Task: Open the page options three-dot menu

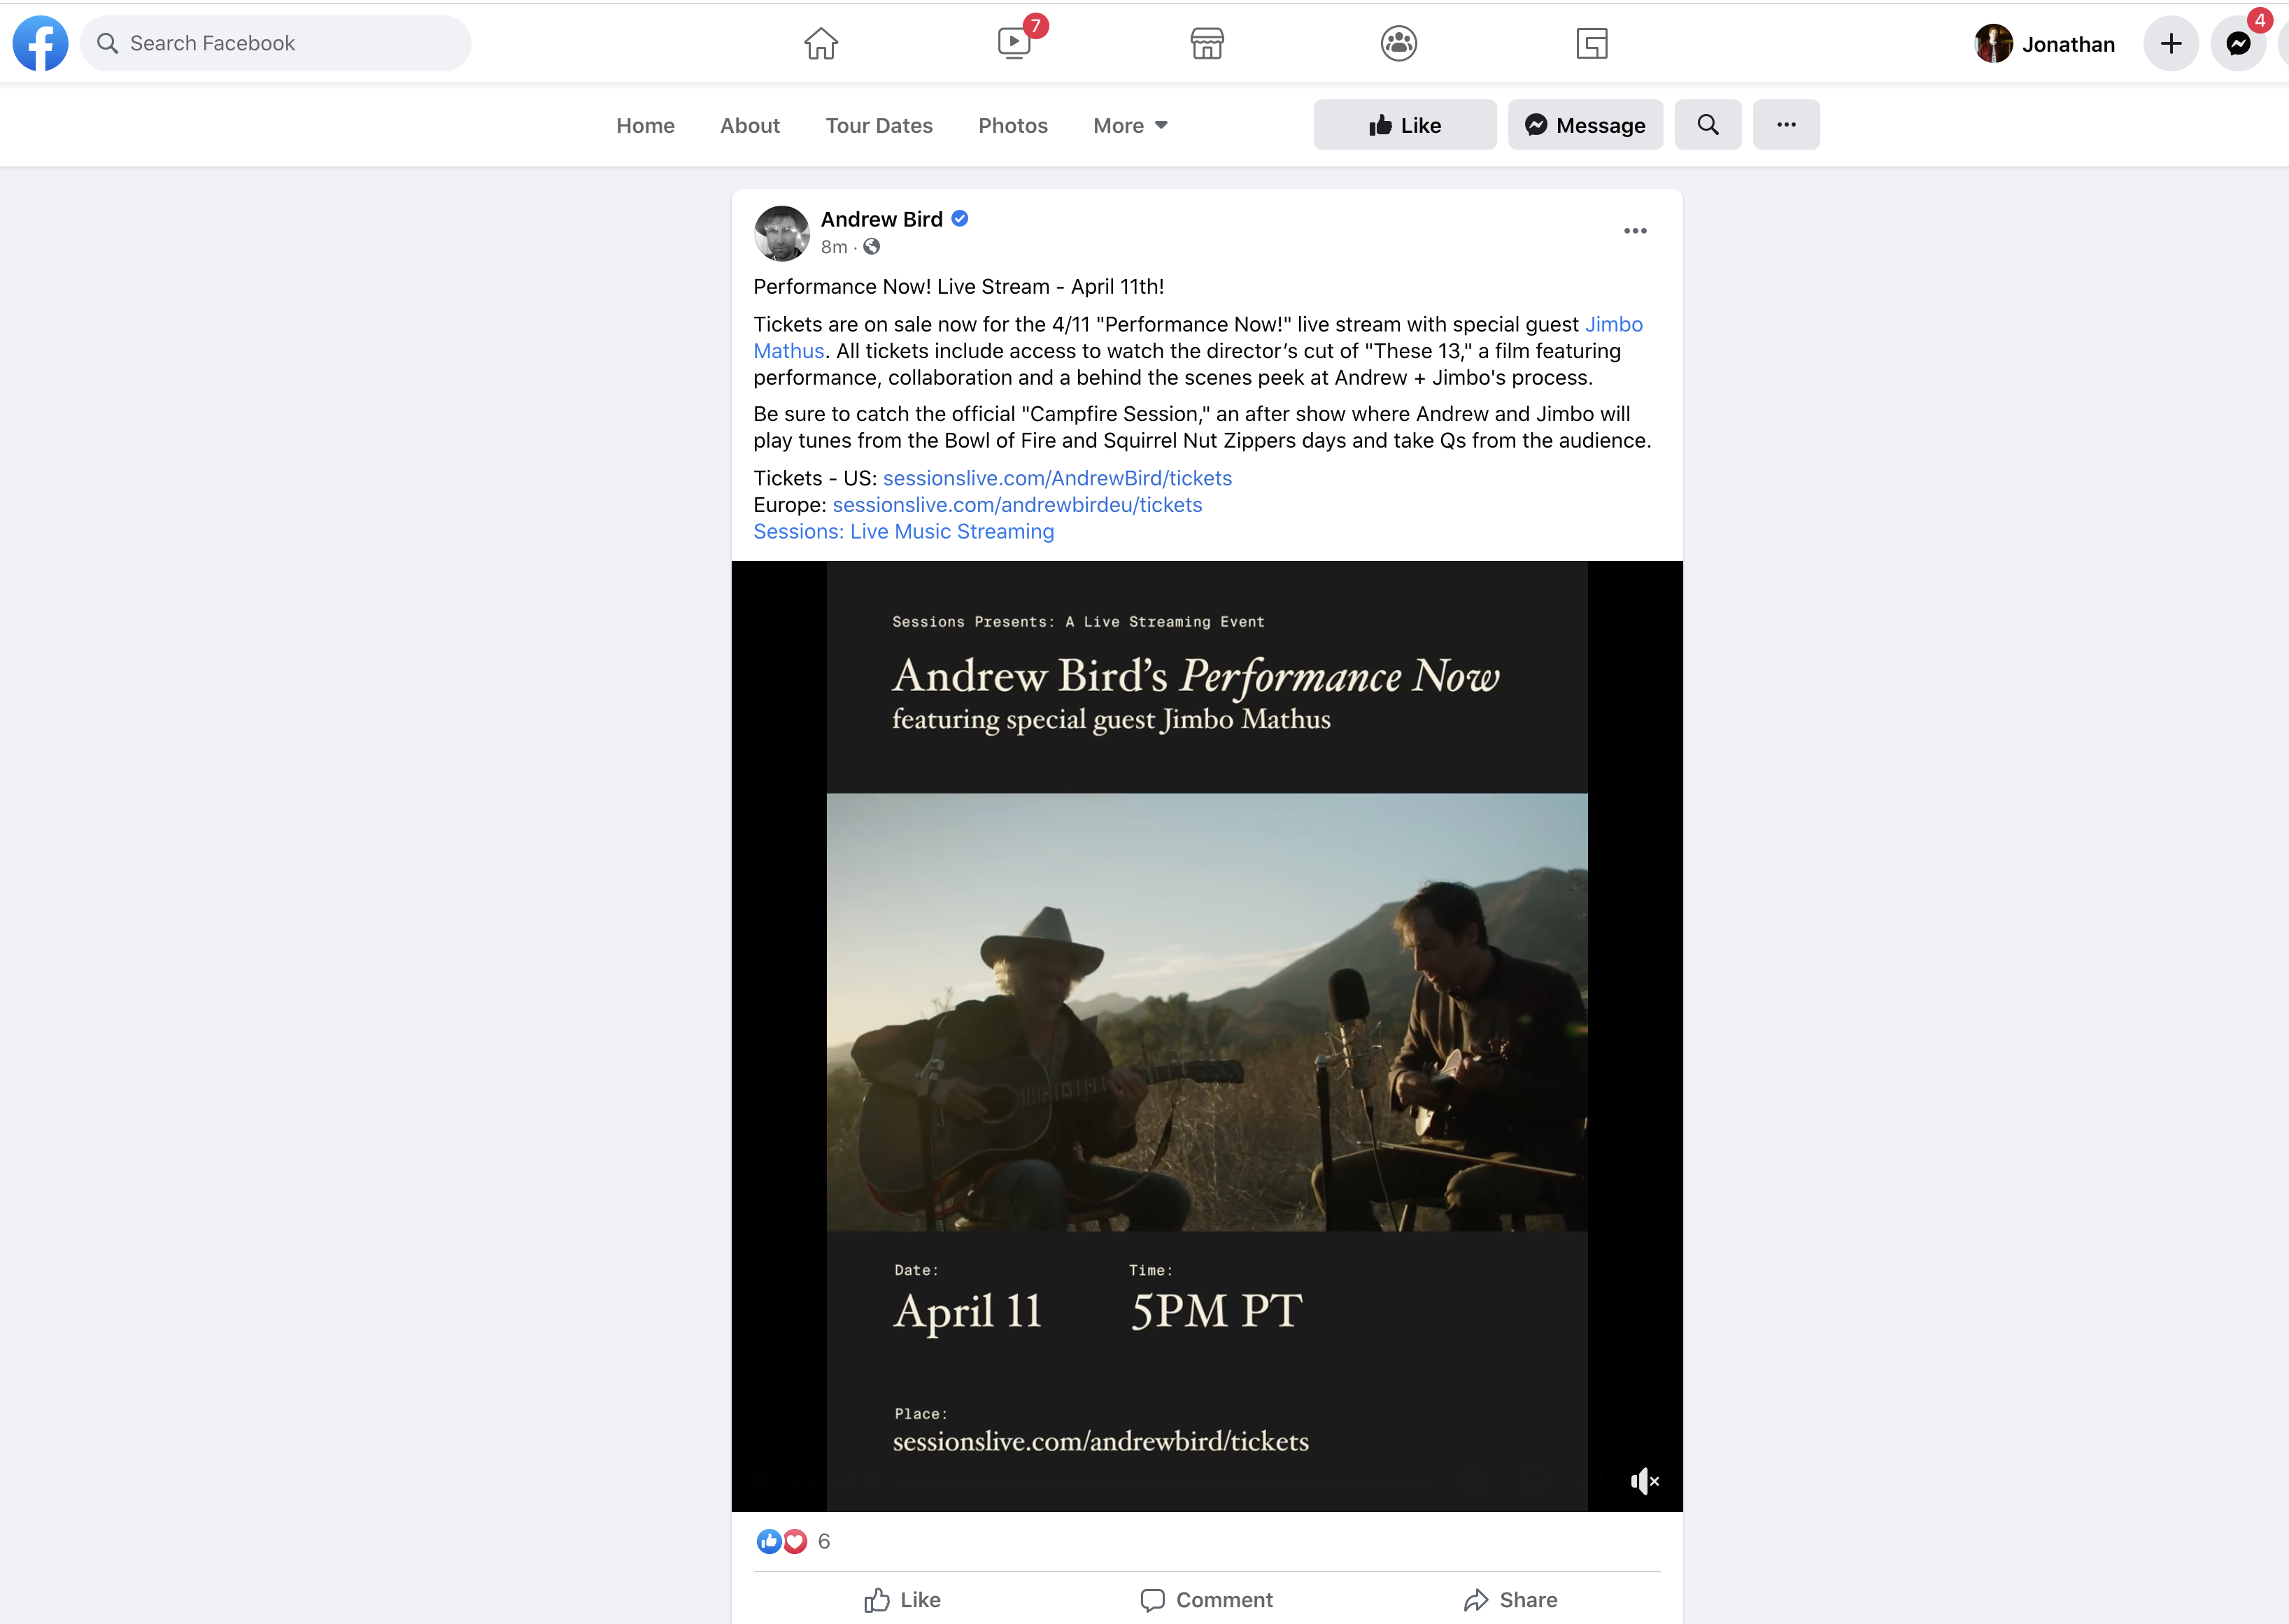Action: pos(1785,125)
